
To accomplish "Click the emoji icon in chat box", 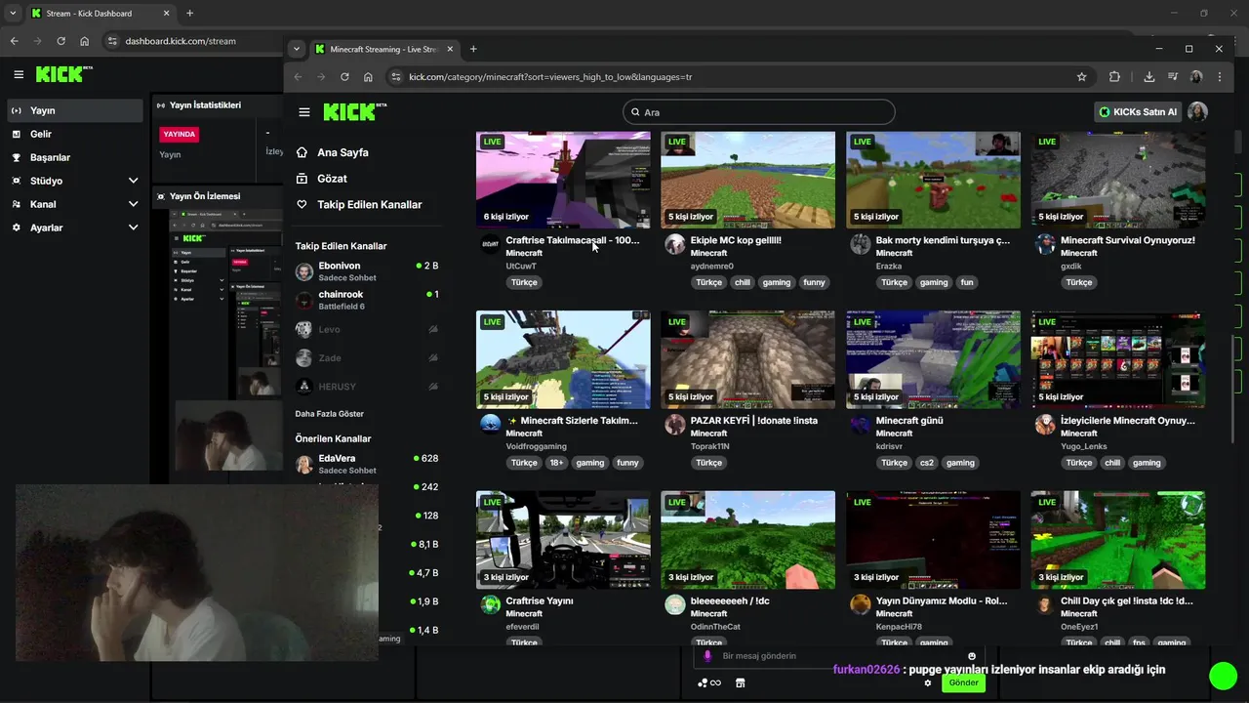I will (x=972, y=656).
